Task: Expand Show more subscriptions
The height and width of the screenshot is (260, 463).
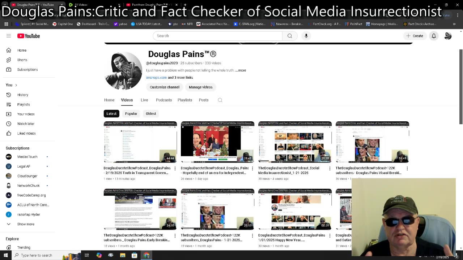Action: (28, 224)
